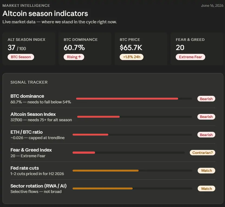Click the +1.8% 24h price change badge
225x207 pixels.
tap(132, 57)
